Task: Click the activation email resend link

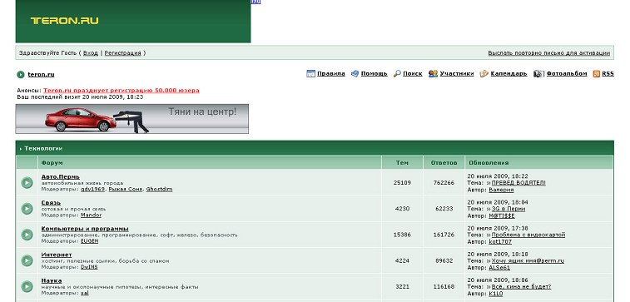Action: (548, 53)
